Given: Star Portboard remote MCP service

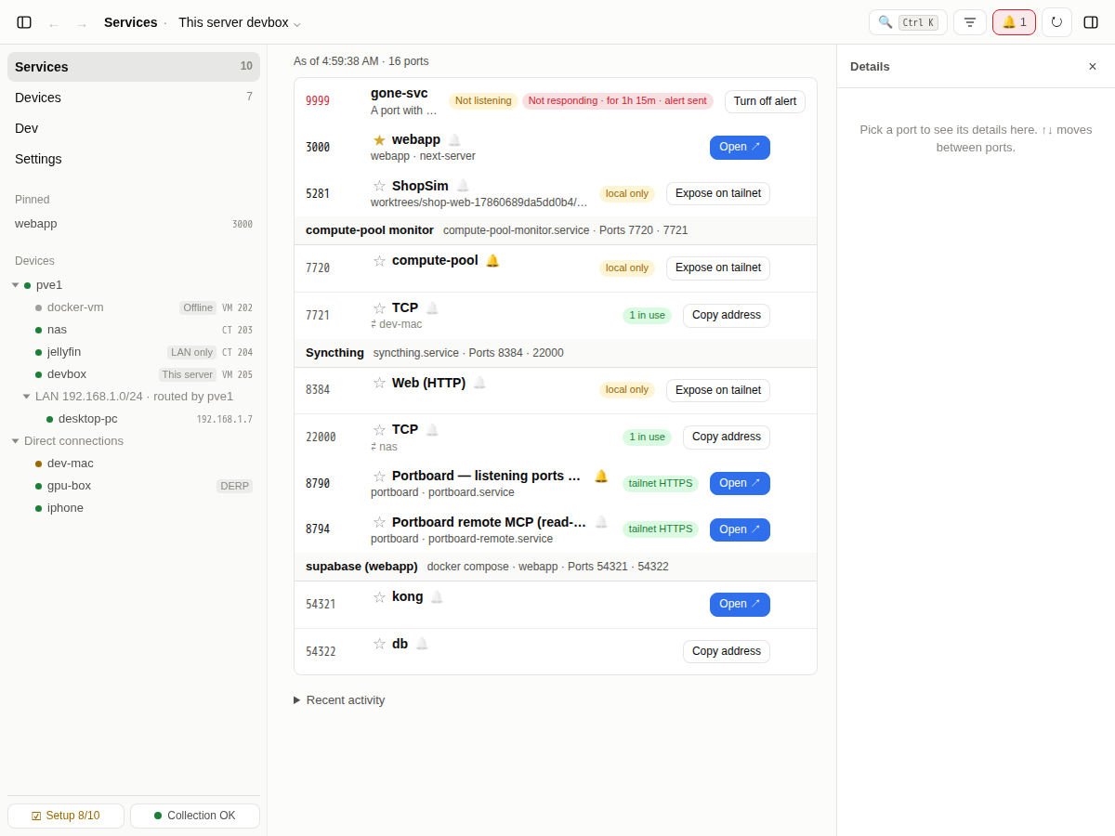Looking at the screenshot, I should tap(379, 522).
